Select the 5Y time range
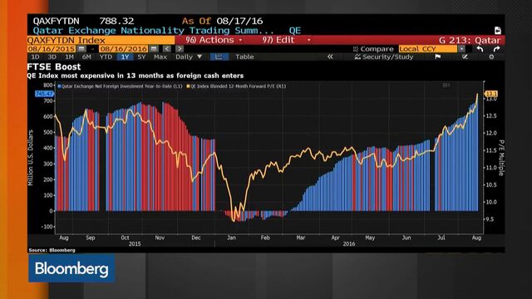532x299 pixels. [x=141, y=57]
